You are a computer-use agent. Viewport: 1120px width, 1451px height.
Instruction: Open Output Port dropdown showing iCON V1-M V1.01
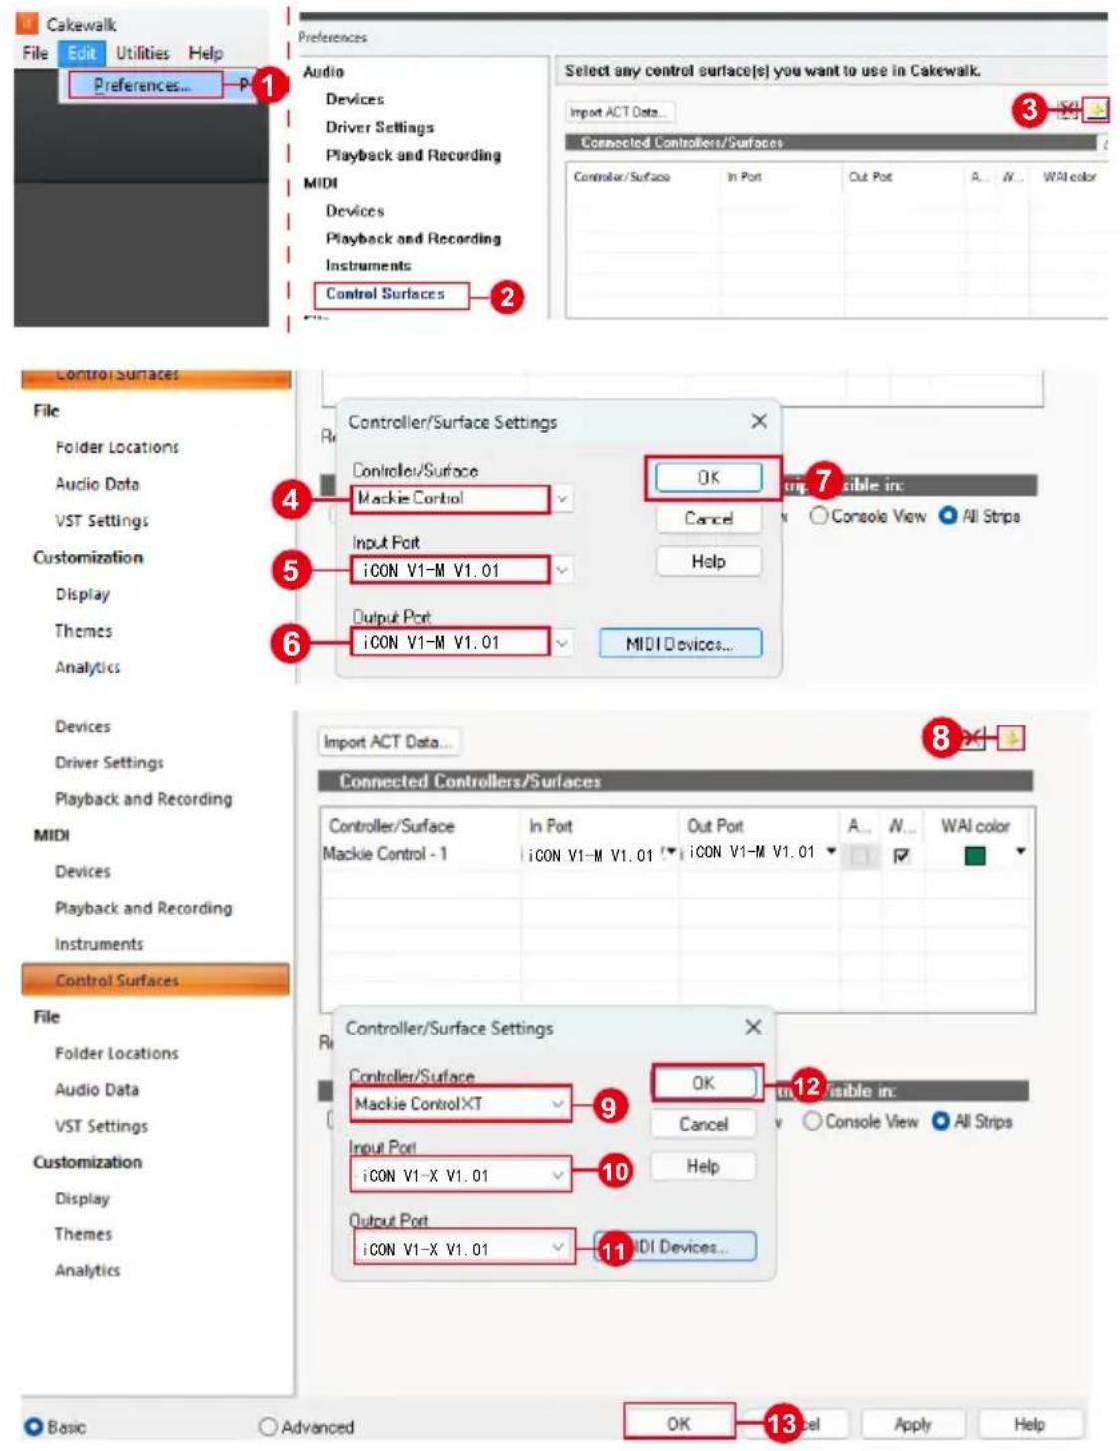pos(562,643)
